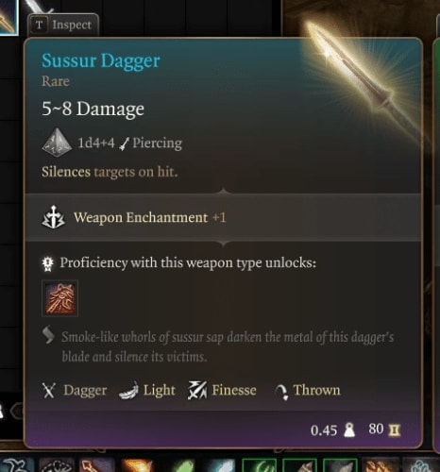Click the Finesse property icon

(x=197, y=390)
